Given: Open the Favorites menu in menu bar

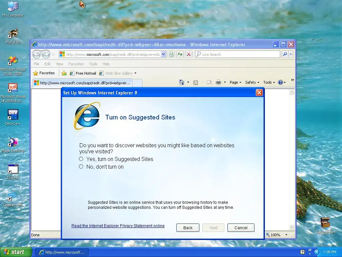Looking at the screenshot, I should click(76, 64).
